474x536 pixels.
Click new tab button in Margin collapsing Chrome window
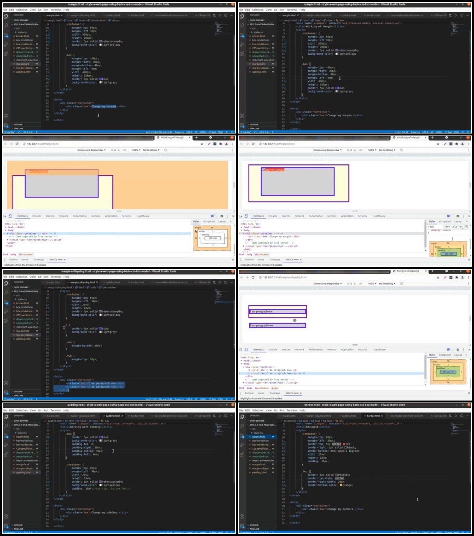tap(432, 271)
